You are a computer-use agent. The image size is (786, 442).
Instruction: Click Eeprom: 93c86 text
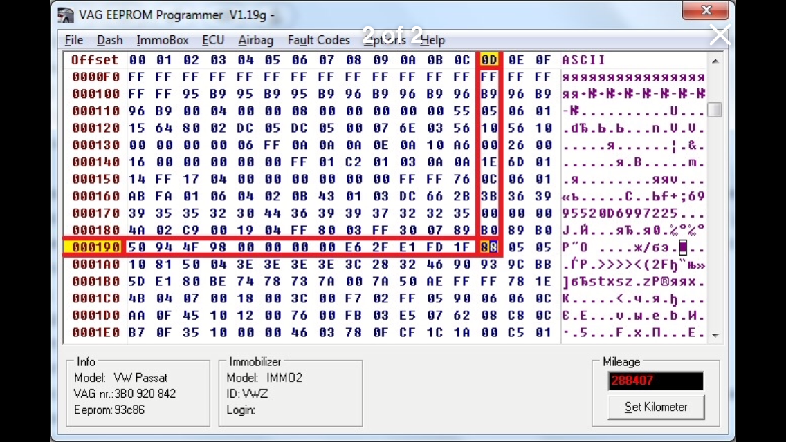click(x=109, y=410)
